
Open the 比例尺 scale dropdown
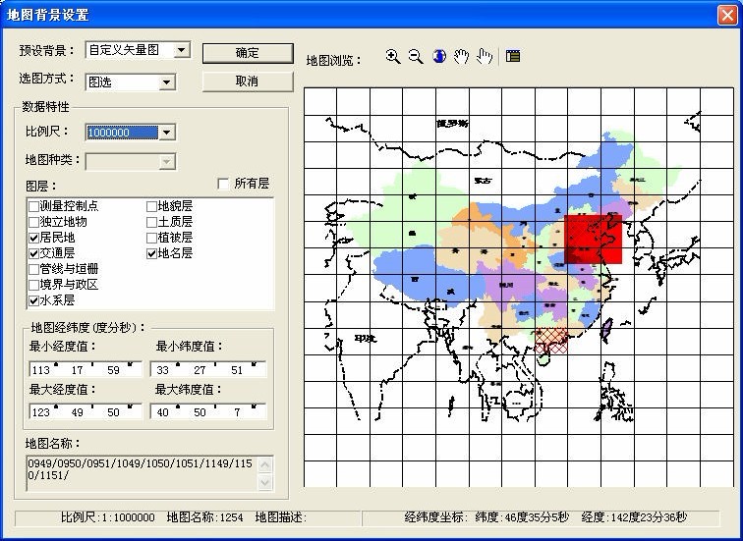point(166,133)
